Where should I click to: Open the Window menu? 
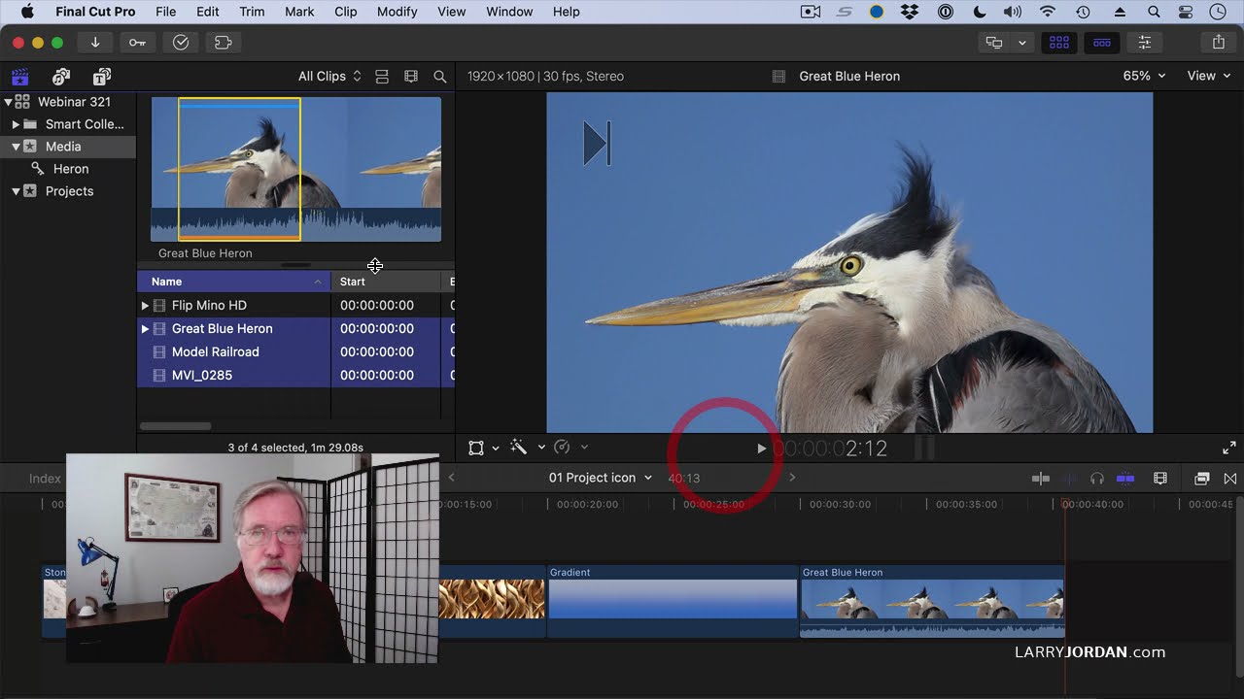pos(509,12)
